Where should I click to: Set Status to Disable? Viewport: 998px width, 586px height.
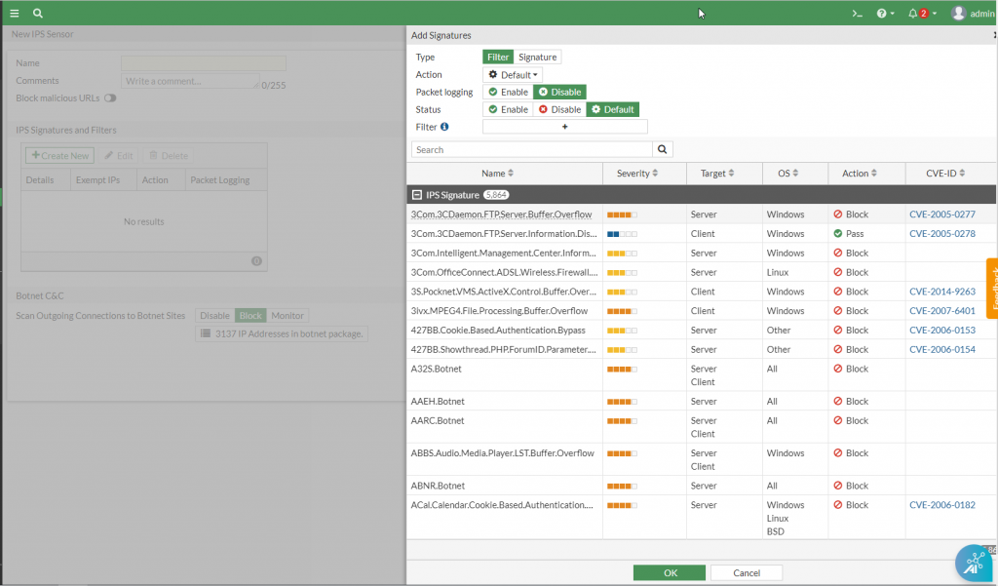pos(559,109)
